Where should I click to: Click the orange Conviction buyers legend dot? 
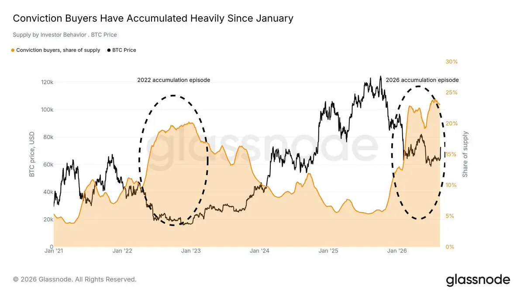[x=13, y=50]
